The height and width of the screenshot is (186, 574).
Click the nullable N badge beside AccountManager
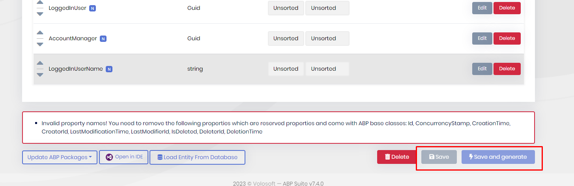103,39
